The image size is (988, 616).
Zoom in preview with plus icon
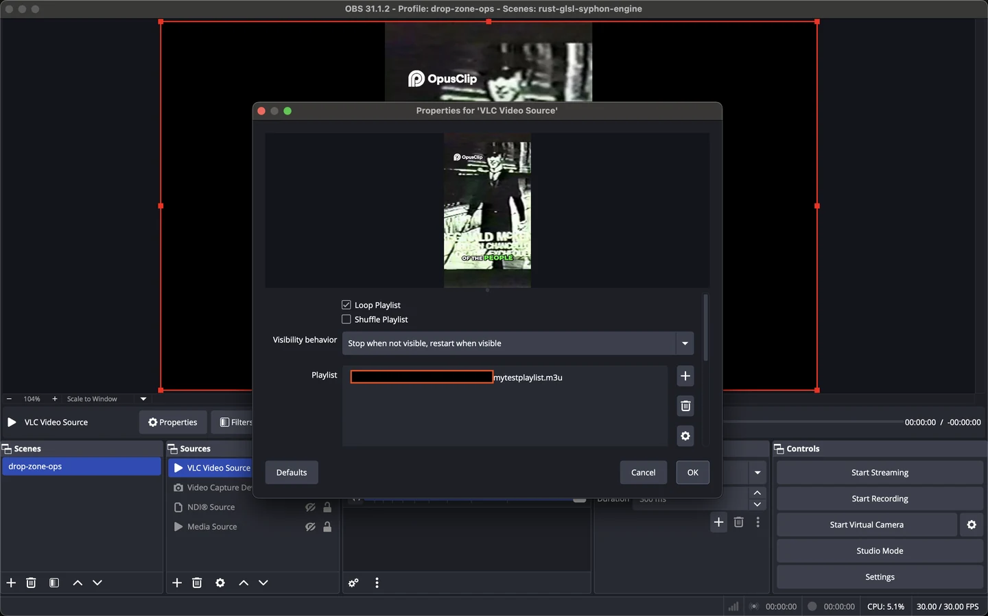click(x=55, y=399)
